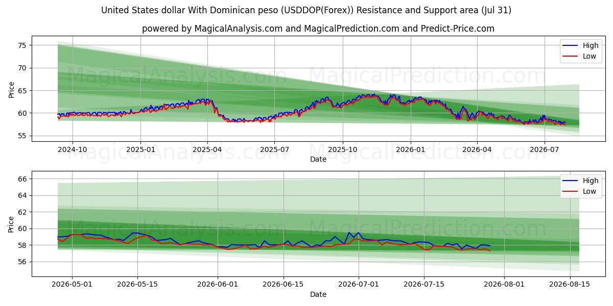The height and width of the screenshot is (306, 613).
Task: Click the 2026-01 date tick label
Action: pyautogui.click(x=410, y=149)
